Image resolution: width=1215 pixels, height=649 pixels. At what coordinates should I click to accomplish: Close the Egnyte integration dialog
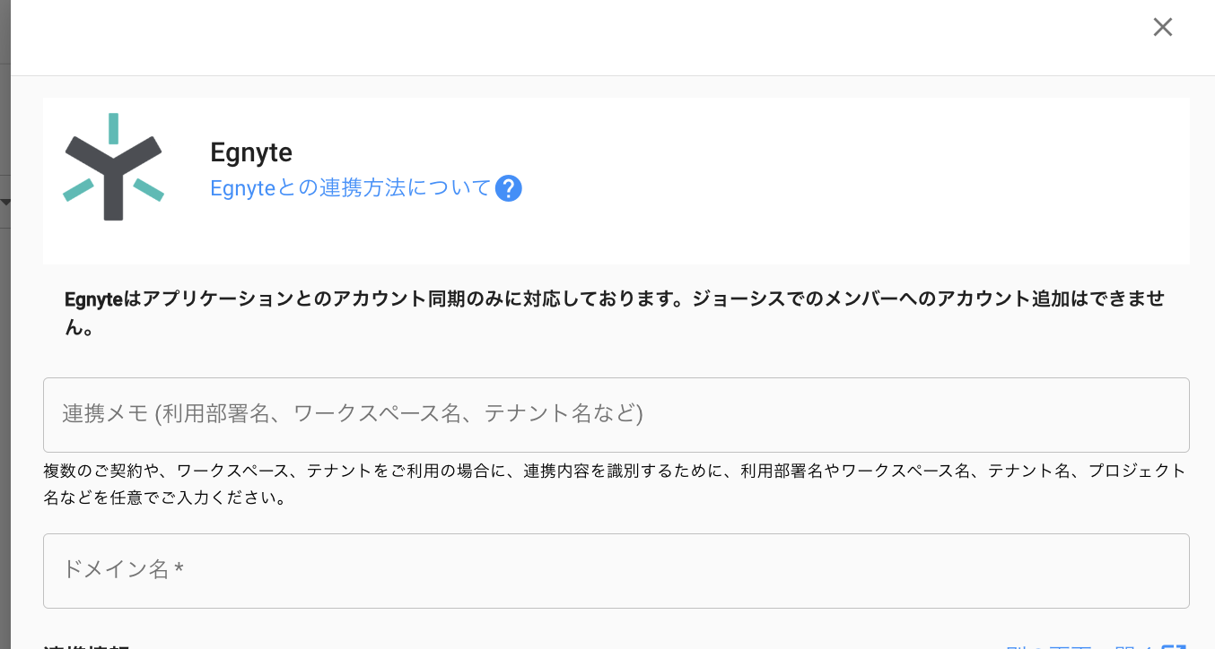[x=1162, y=28]
